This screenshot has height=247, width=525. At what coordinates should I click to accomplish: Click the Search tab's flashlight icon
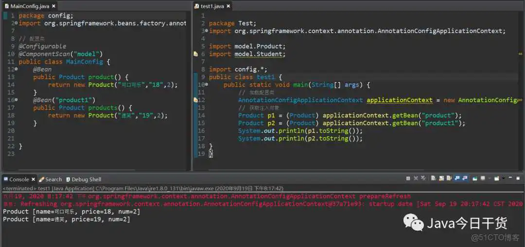tap(41, 179)
